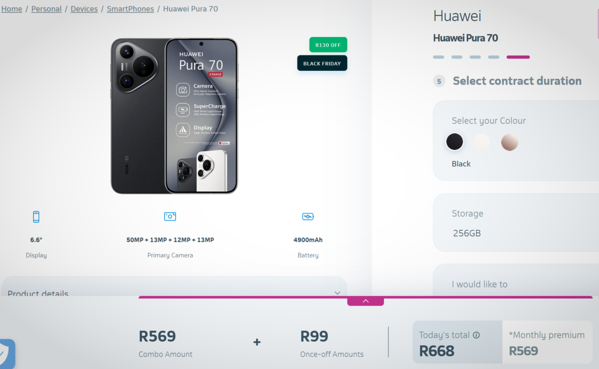Click the R130 OFF badge
Viewport: 599px width, 369px height.
(x=328, y=45)
